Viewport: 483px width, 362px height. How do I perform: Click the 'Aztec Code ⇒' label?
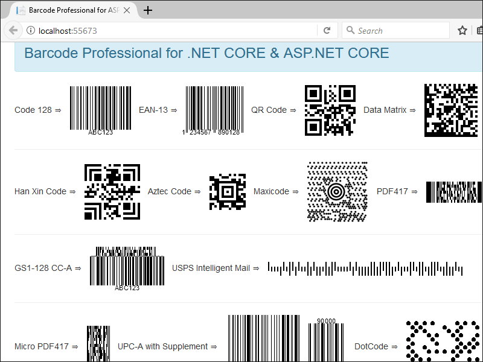click(x=174, y=191)
